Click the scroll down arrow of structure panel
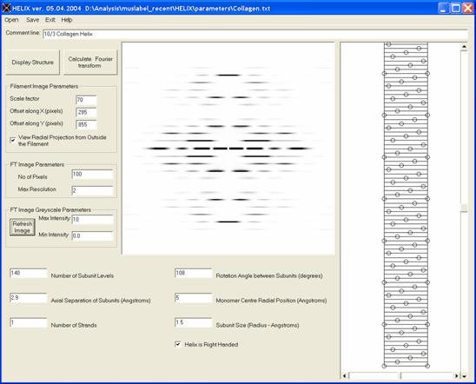 [464, 376]
